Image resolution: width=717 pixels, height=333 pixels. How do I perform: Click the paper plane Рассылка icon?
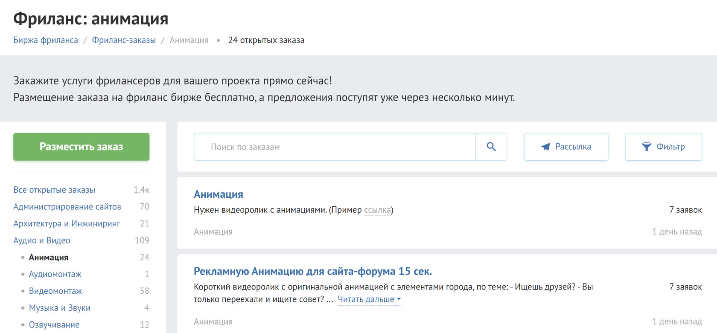[545, 147]
